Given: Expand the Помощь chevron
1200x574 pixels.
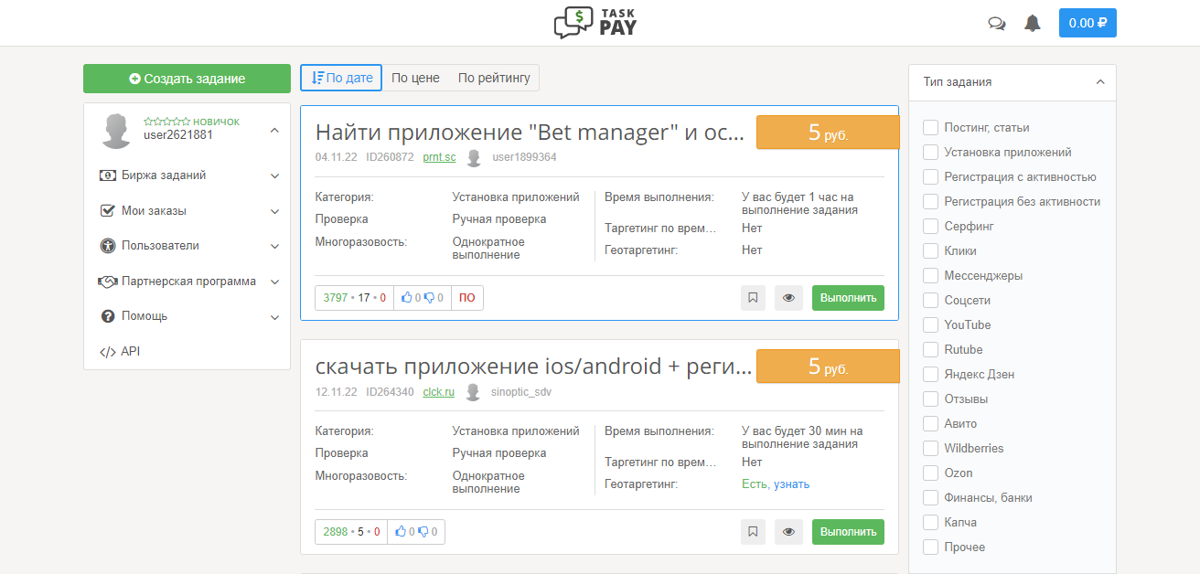Looking at the screenshot, I should (x=274, y=317).
